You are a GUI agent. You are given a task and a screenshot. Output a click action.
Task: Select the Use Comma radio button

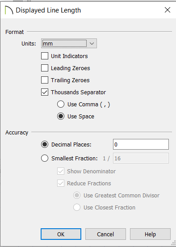pos(61,104)
